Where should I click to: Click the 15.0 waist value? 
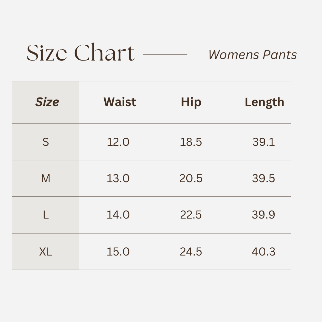coord(118,252)
